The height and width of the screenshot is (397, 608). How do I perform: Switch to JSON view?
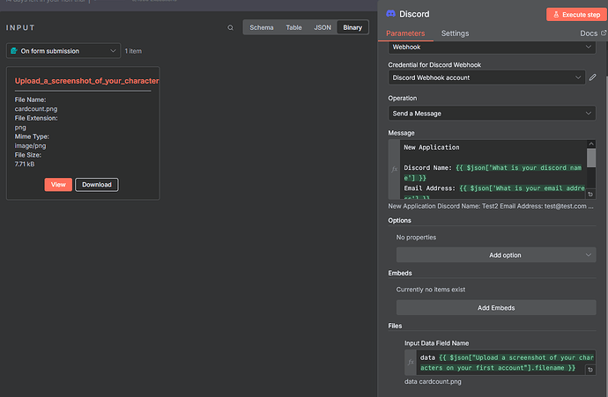click(323, 27)
